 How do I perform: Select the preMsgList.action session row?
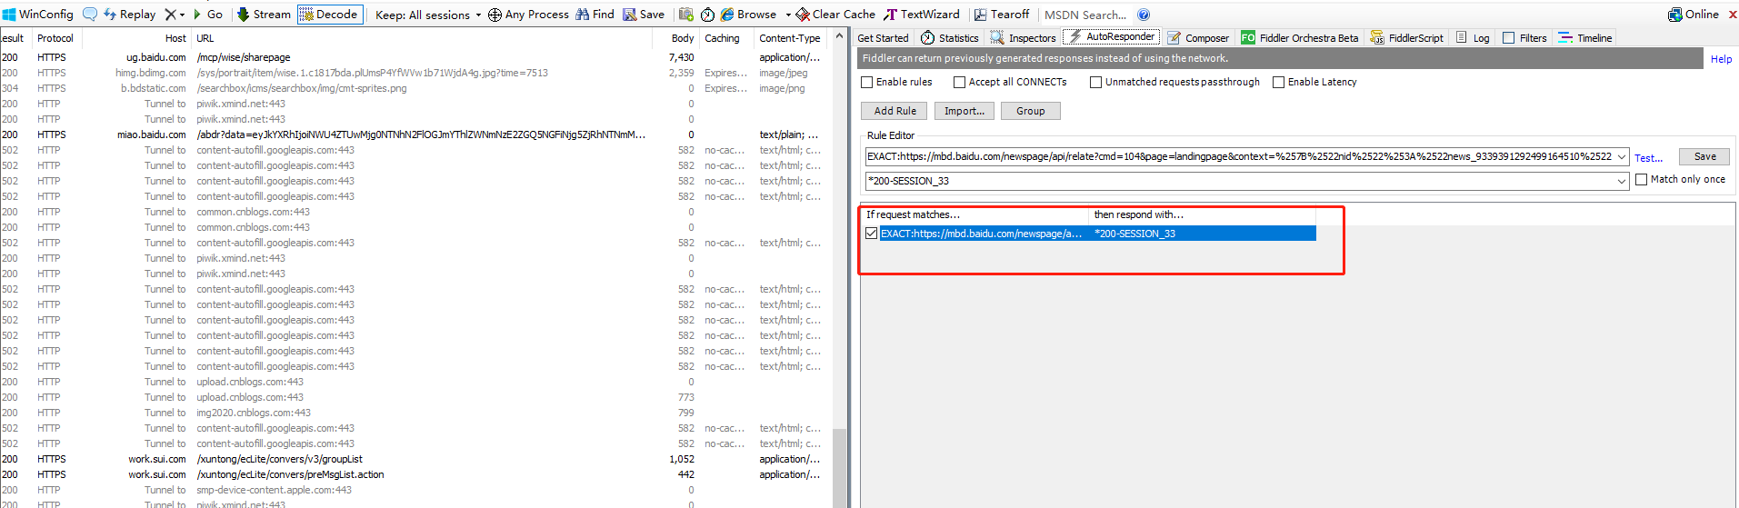click(x=415, y=474)
